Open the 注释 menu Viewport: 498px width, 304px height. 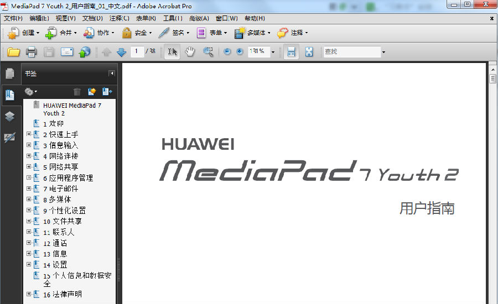pos(119,18)
